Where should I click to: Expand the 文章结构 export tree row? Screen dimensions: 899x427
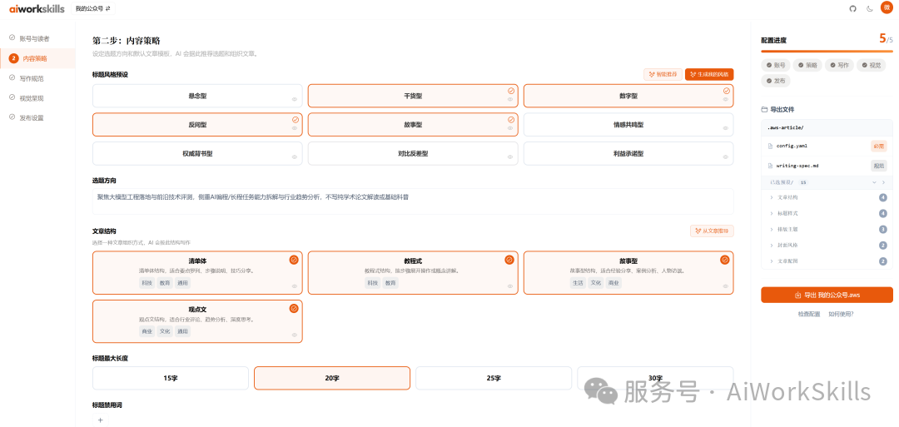826,198
